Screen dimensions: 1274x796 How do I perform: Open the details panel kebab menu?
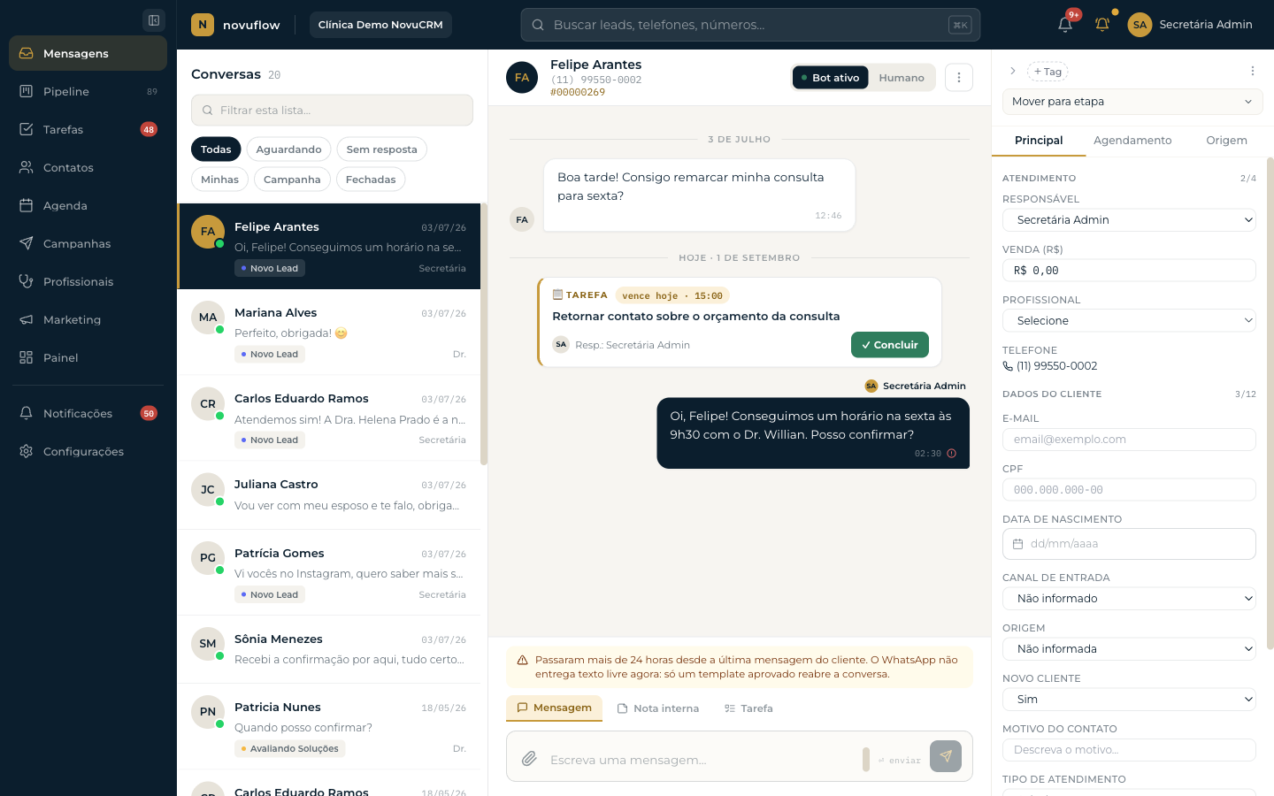[1253, 71]
